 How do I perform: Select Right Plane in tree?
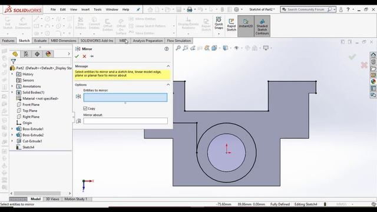point(31,117)
